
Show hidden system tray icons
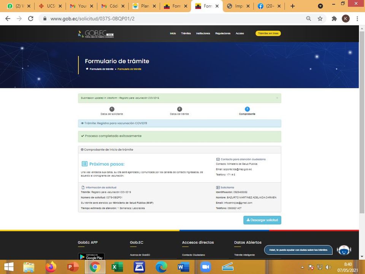pyautogui.click(x=302, y=267)
